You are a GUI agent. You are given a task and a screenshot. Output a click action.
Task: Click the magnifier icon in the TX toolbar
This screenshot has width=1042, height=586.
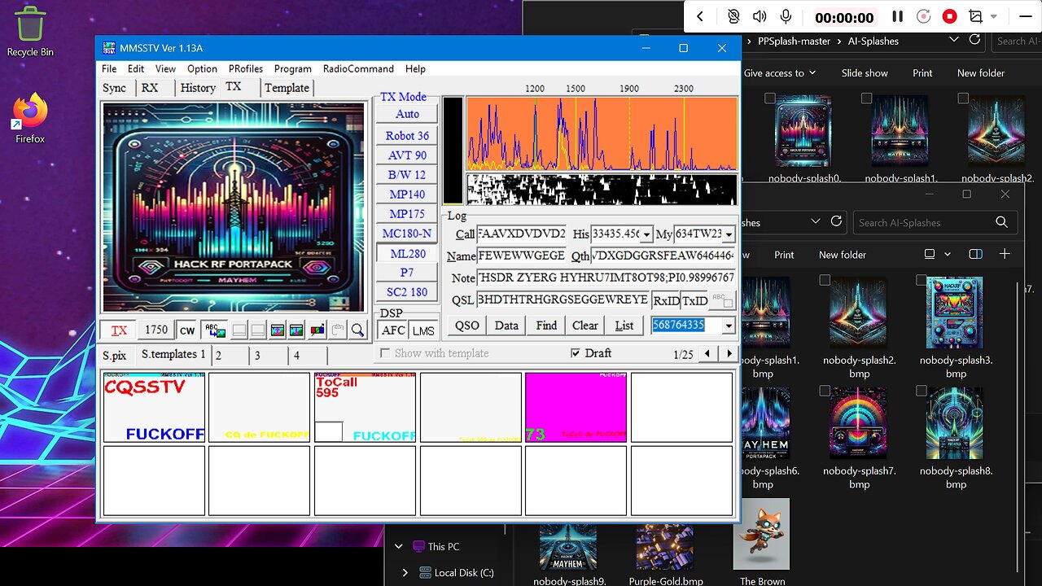(x=357, y=330)
